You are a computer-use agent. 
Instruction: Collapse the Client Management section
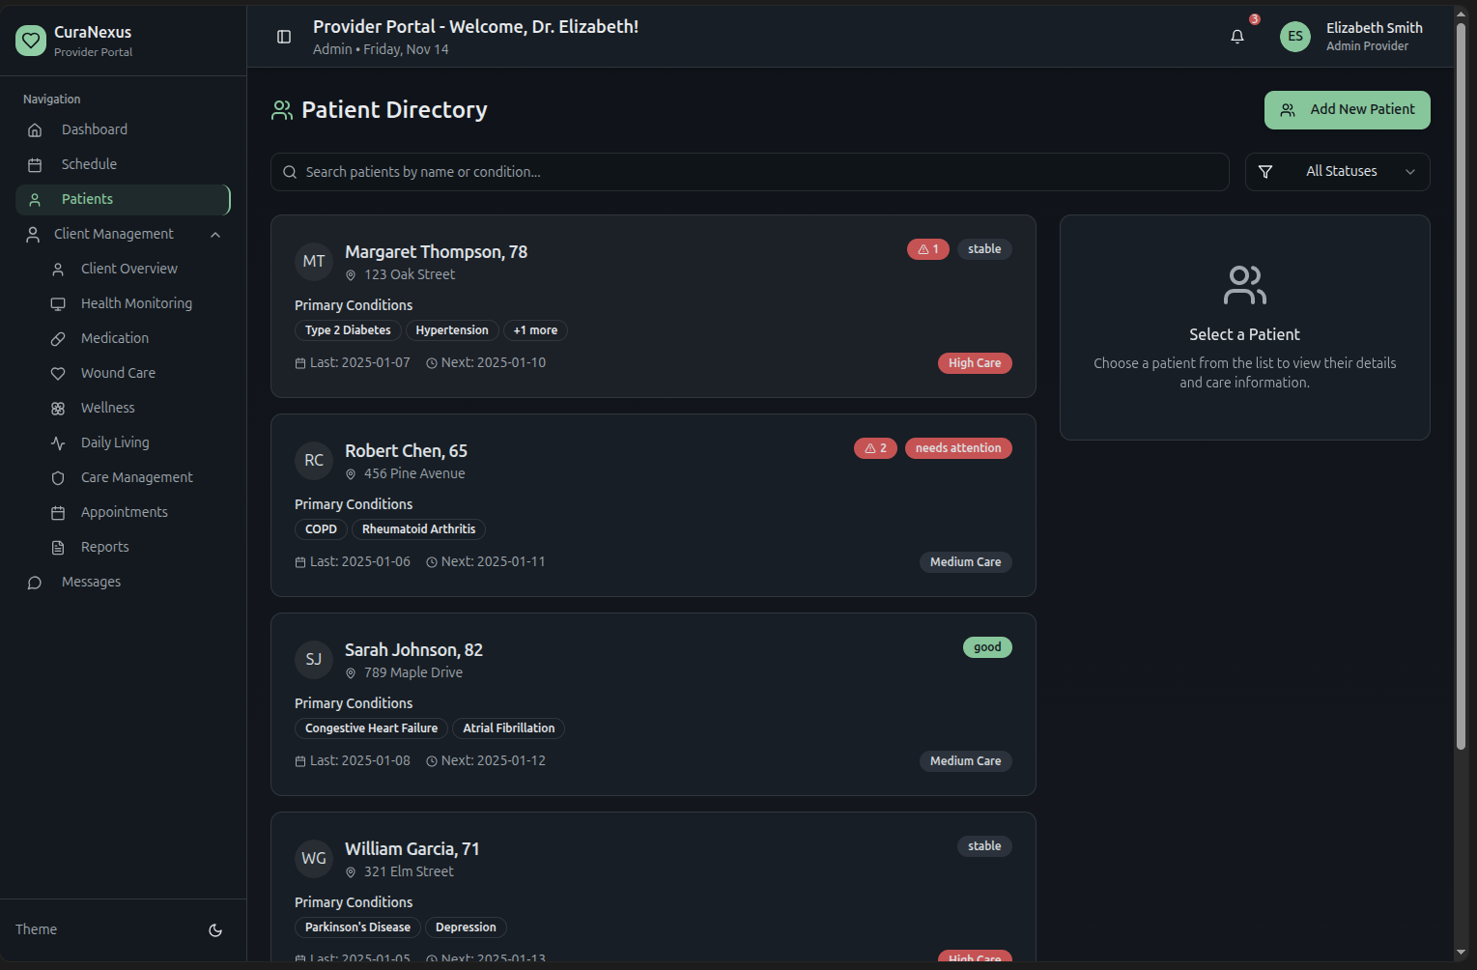click(215, 235)
